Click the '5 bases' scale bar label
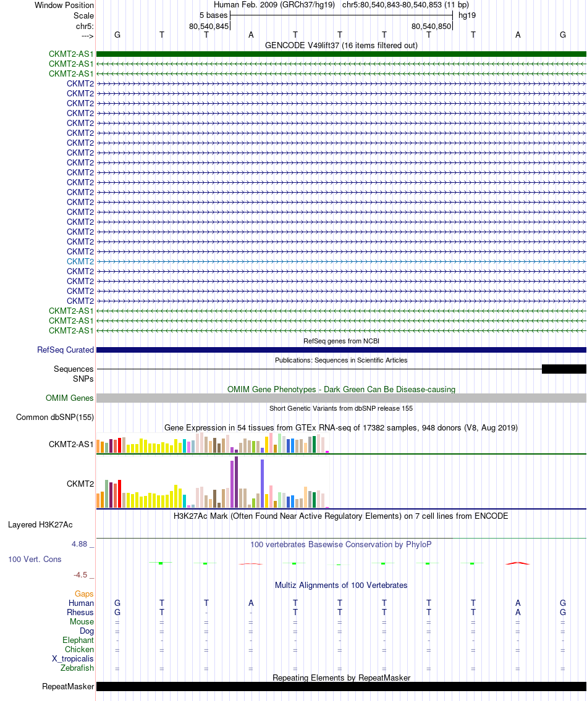Screen dimensions: 587x701 click(213, 15)
